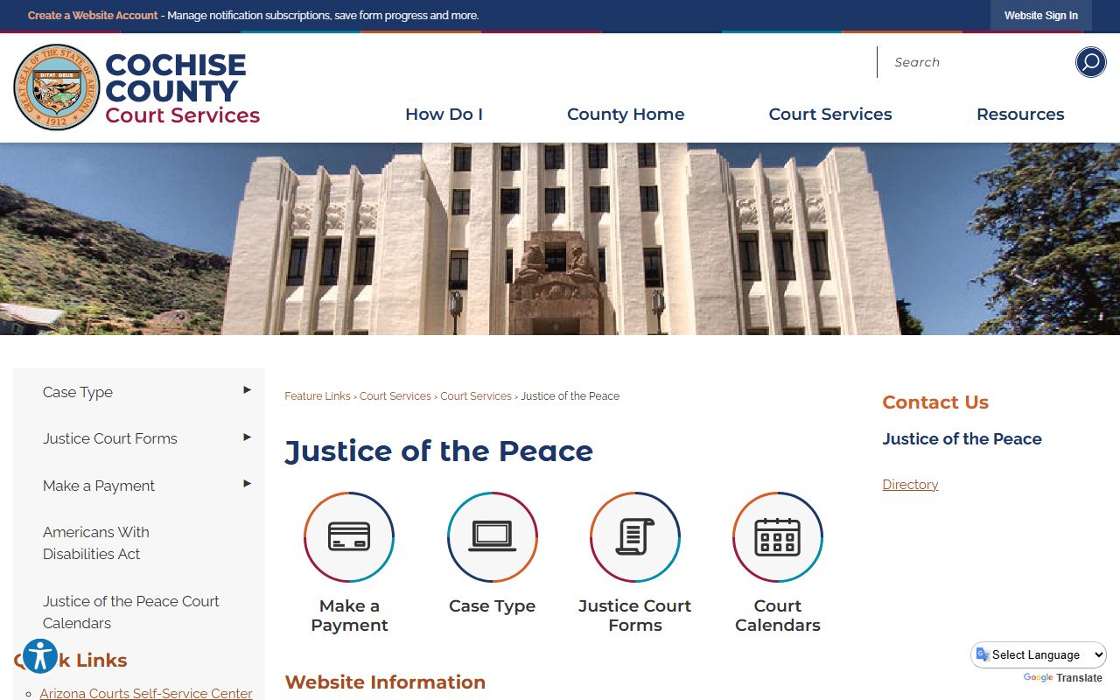Image resolution: width=1120 pixels, height=700 pixels.
Task: Select Justice Court Forms in the sidebar
Action: pyautogui.click(x=110, y=438)
